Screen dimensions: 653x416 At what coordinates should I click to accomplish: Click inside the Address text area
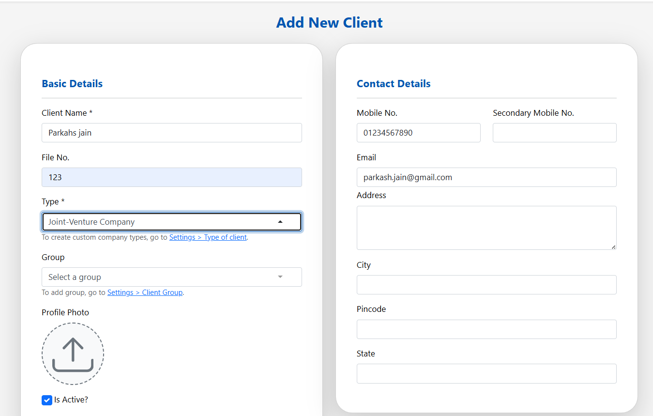486,227
